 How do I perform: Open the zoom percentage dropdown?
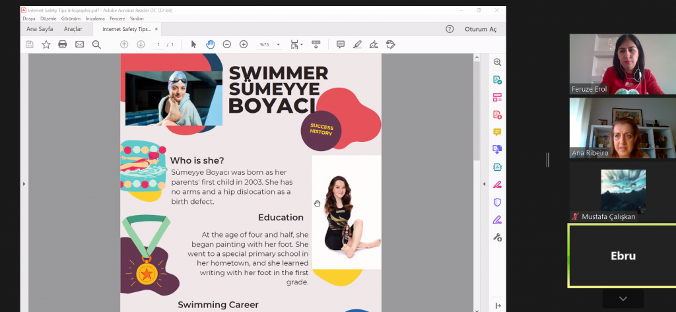[278, 45]
